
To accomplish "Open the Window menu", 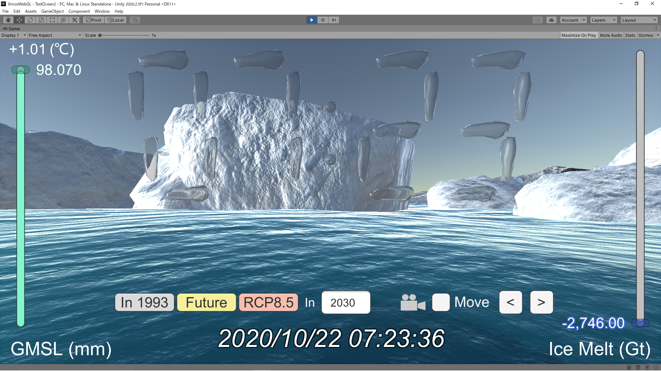I will [102, 11].
